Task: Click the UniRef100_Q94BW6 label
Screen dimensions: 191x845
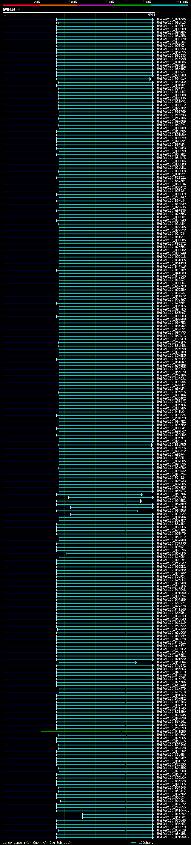Action: (x=171, y=510)
